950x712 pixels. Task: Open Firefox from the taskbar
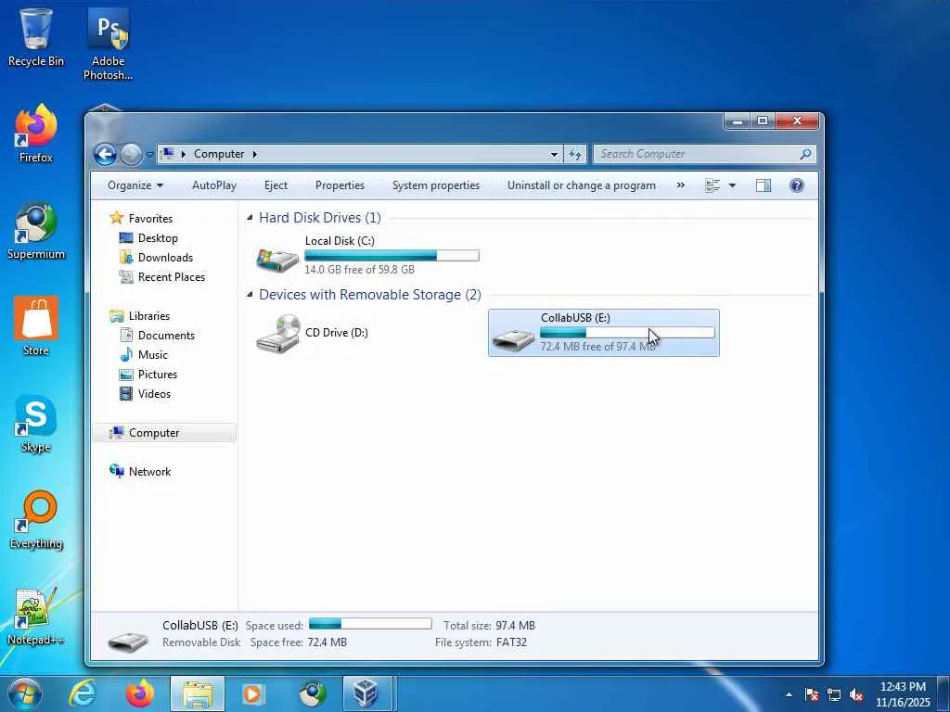point(140,693)
